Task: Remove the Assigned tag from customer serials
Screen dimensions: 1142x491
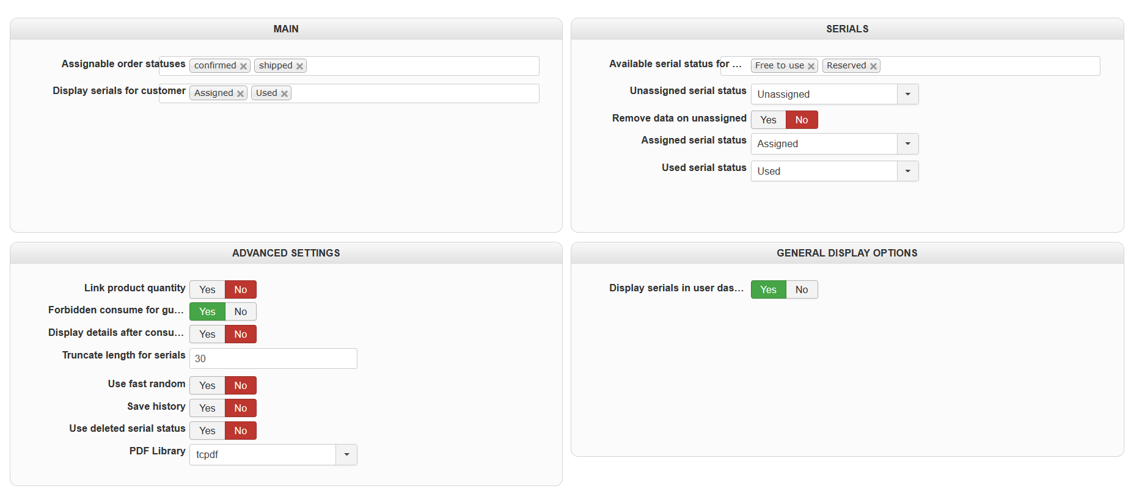Action: coord(240,93)
